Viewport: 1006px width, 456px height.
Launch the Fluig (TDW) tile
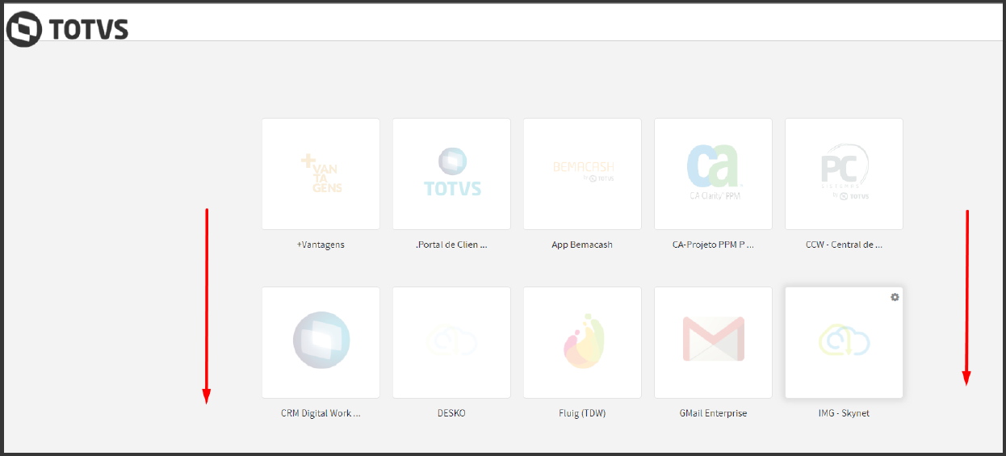pyautogui.click(x=582, y=342)
